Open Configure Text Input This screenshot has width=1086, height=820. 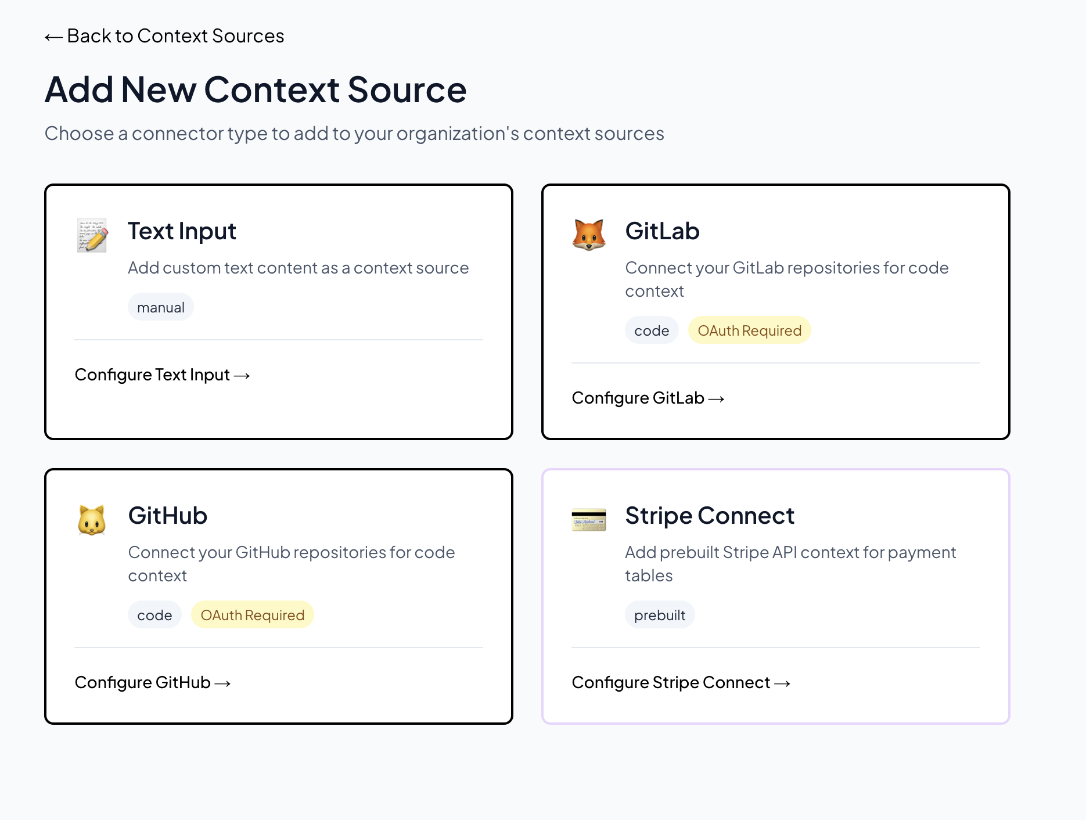click(162, 375)
